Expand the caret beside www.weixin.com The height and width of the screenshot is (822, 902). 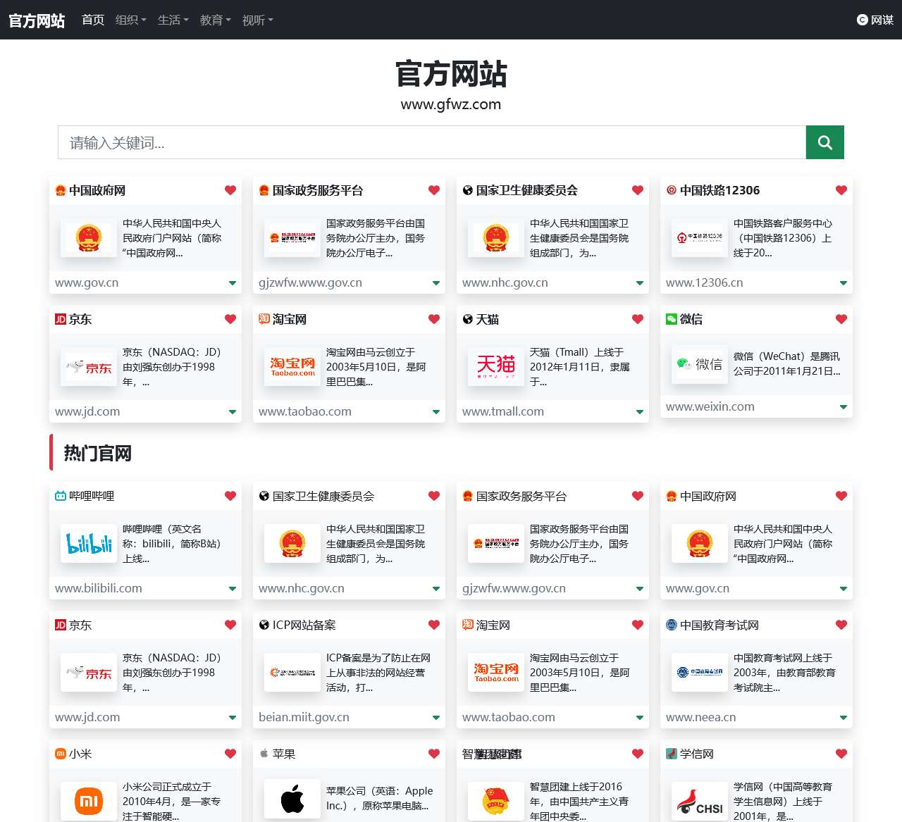pyautogui.click(x=844, y=407)
